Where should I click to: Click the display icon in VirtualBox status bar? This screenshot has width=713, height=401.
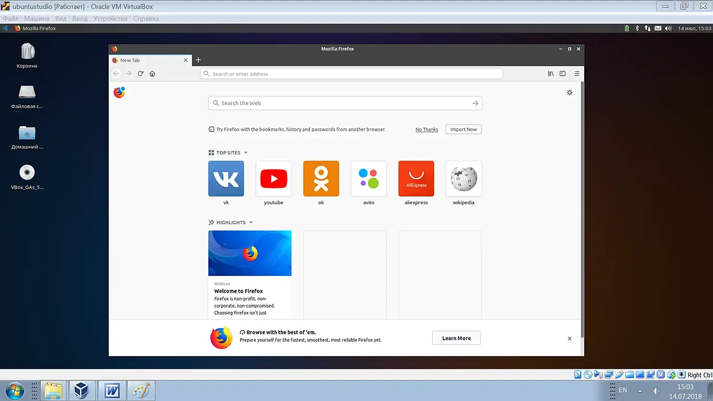click(640, 375)
